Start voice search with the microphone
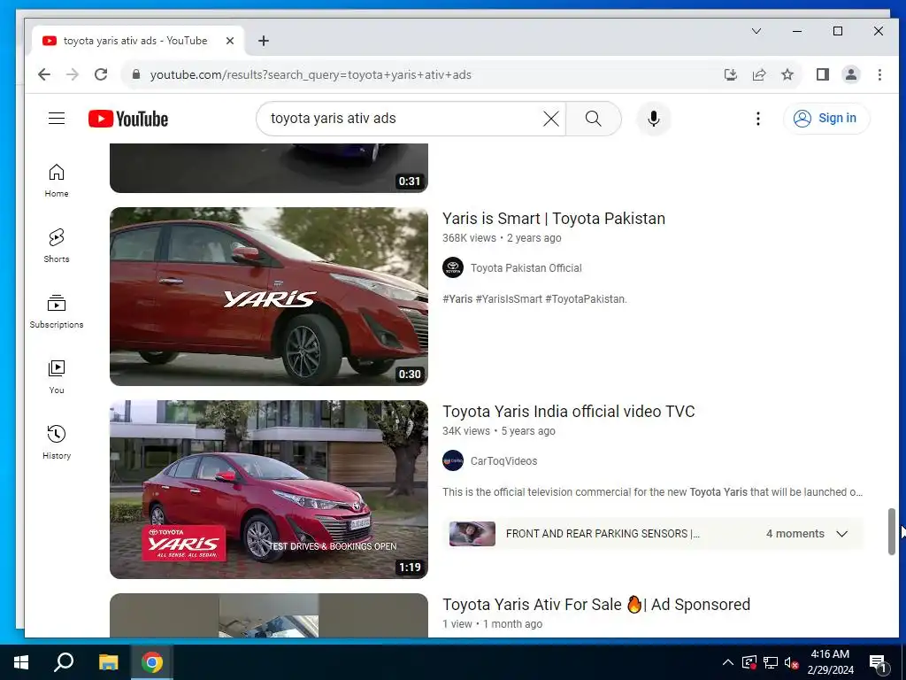906x680 pixels. pyautogui.click(x=654, y=119)
